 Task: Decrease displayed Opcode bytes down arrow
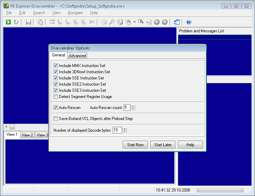point(125,132)
